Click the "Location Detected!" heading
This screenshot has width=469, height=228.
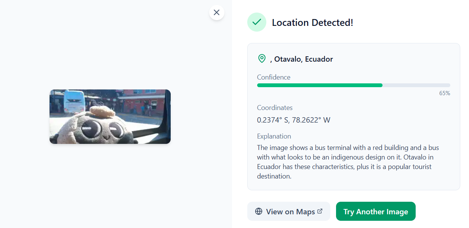(312, 22)
